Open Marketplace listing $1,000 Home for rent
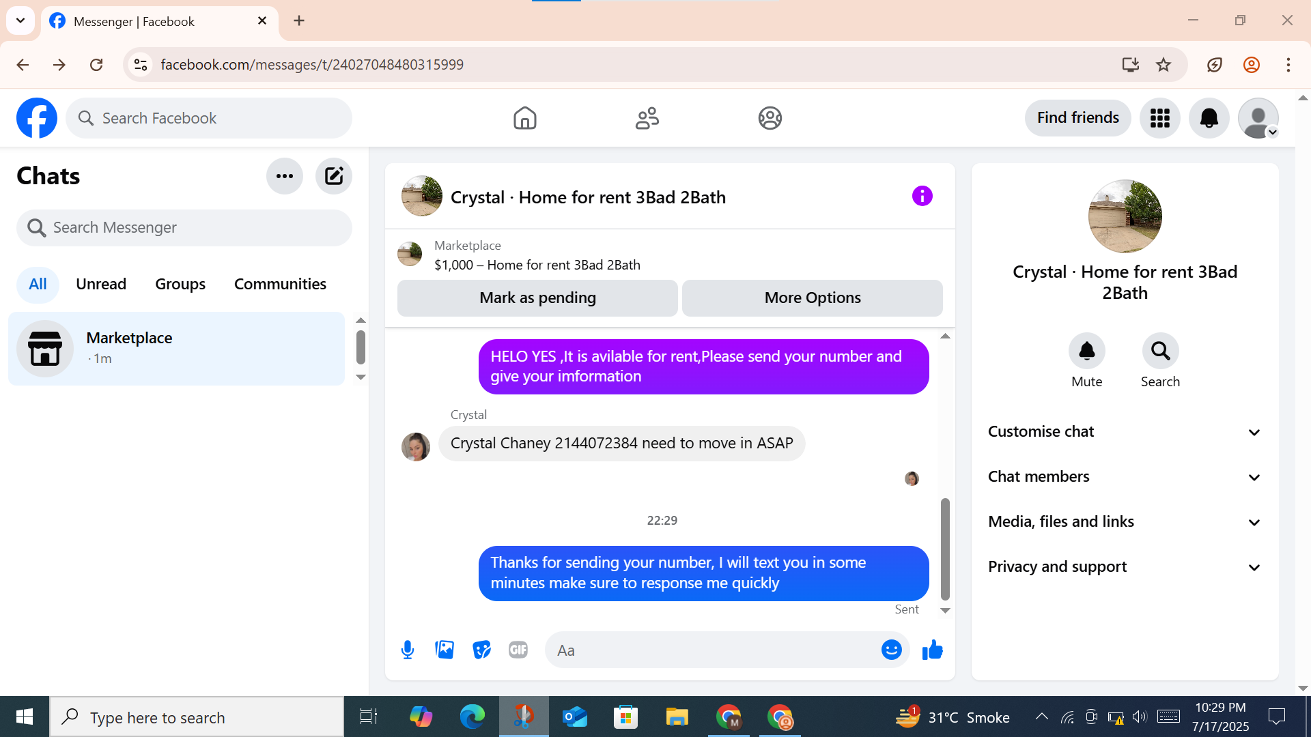This screenshot has height=737, width=1311. point(537,265)
